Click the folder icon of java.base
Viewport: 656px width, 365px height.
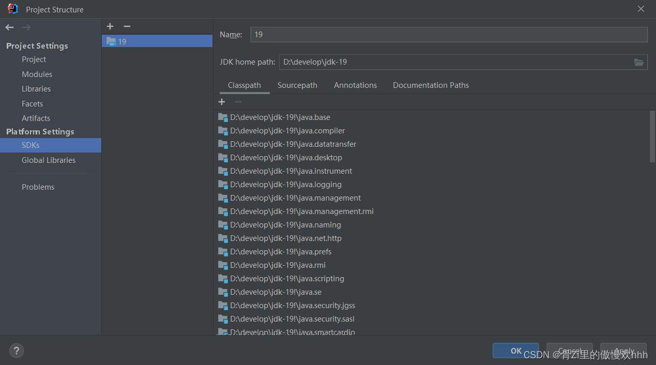tap(223, 117)
